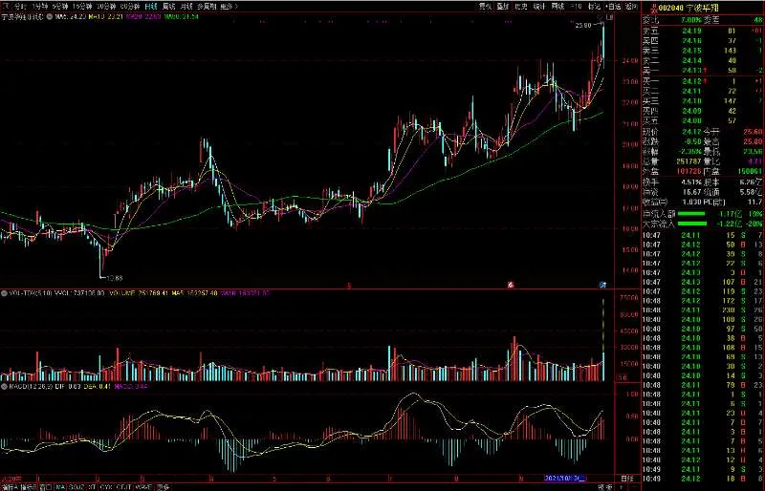Select the CBJT indicator tab

[x=124, y=487]
